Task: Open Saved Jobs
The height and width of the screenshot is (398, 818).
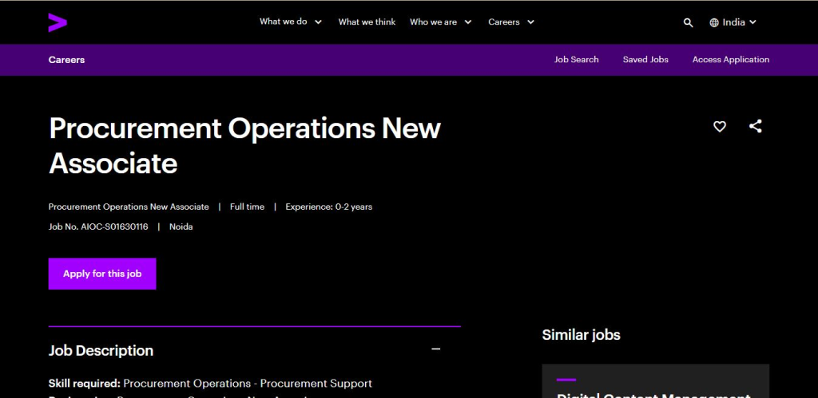Action: coord(645,59)
